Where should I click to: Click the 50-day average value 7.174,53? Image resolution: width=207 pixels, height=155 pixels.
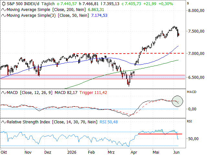coord(99,15)
